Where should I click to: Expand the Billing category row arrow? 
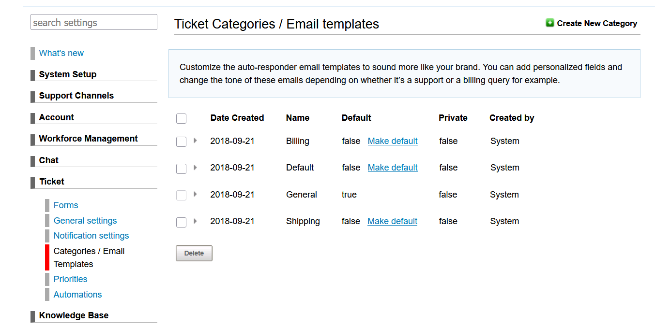[x=195, y=141]
